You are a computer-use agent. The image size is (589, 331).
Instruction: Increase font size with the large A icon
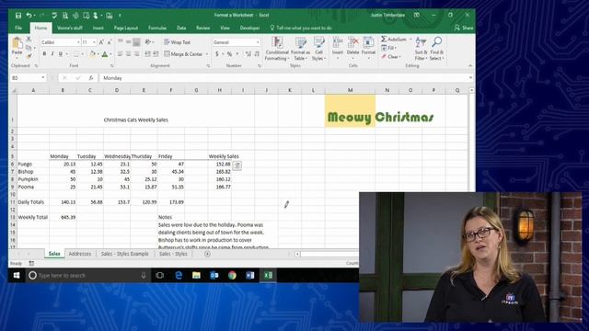coord(101,42)
